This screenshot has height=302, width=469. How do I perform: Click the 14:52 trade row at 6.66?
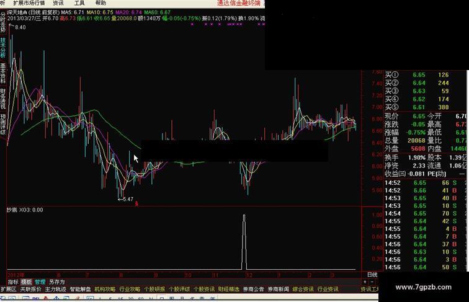pyautogui.click(x=421, y=190)
